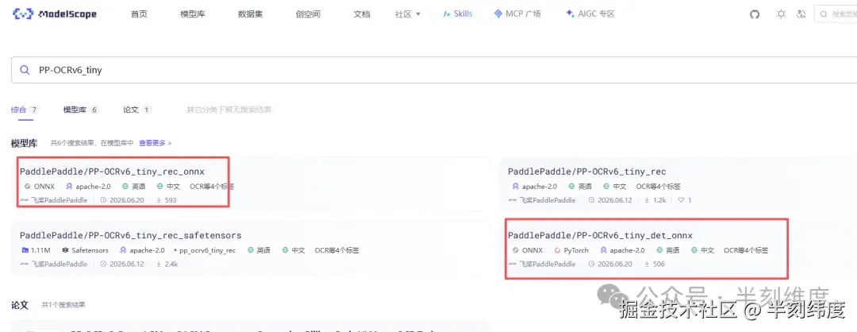Click 飞桨PaddlePaddle author on the tiny_rec_safetensors card
Screen dimensions: 857x332
(x=54, y=264)
